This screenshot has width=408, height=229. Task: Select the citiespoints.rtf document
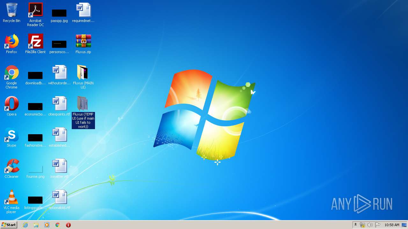pos(59,106)
